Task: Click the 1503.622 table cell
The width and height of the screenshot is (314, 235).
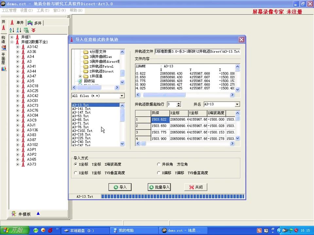Action: 160,119
